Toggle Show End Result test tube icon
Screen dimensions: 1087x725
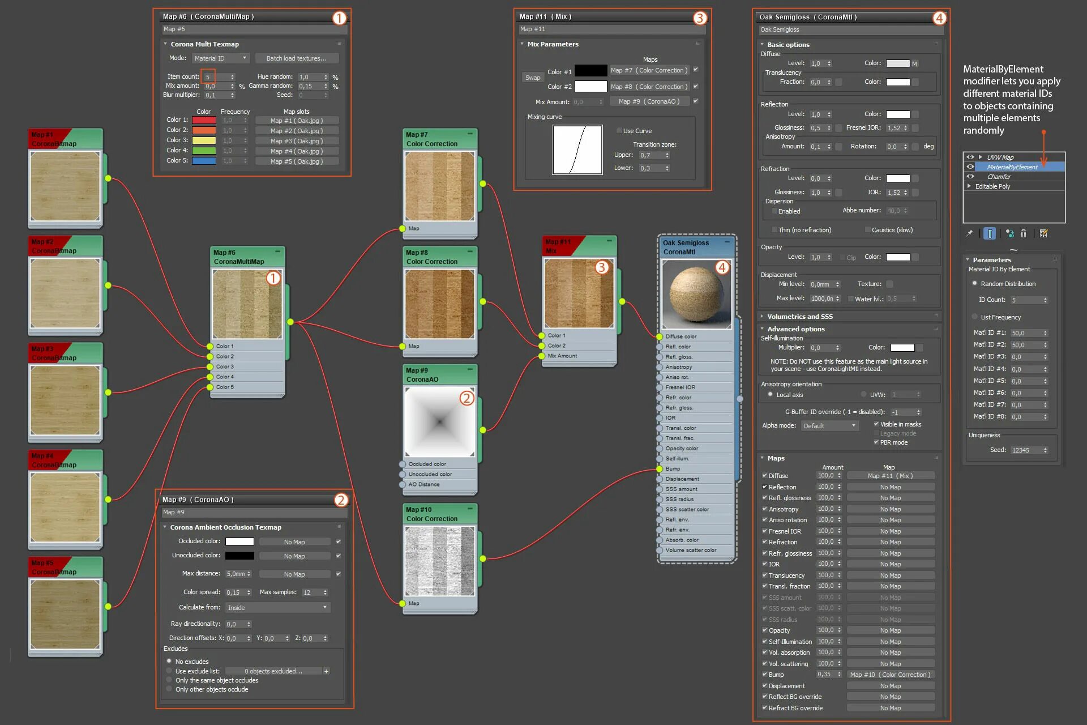click(990, 233)
